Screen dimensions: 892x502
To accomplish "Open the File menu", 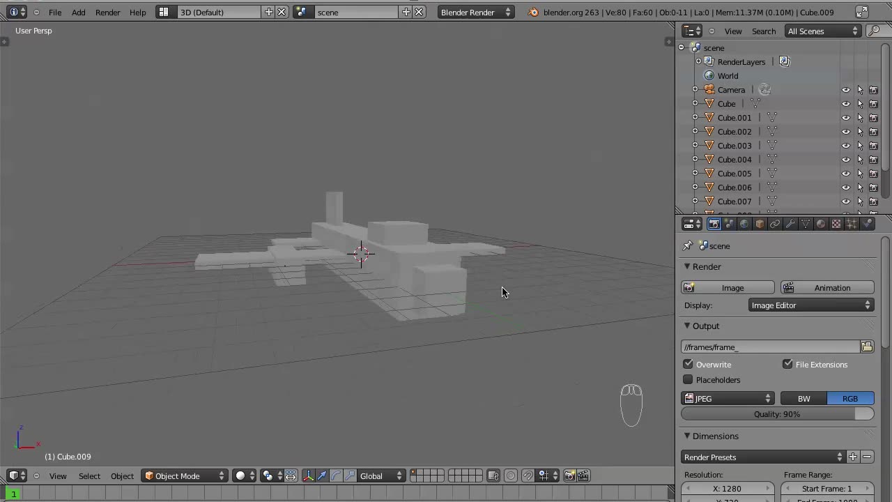I will click(55, 12).
